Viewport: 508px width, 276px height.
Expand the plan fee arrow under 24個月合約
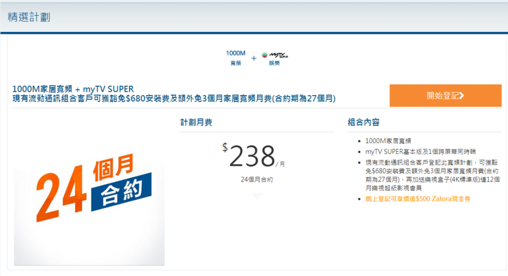tap(256, 196)
